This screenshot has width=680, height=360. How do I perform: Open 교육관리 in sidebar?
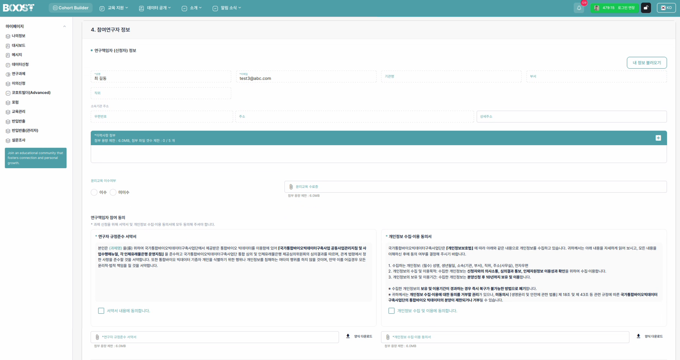pyautogui.click(x=18, y=112)
